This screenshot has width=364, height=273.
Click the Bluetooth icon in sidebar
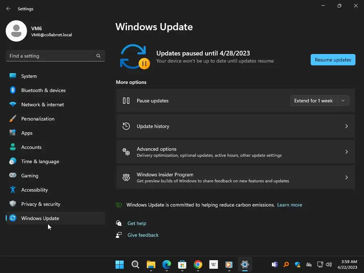click(13, 90)
